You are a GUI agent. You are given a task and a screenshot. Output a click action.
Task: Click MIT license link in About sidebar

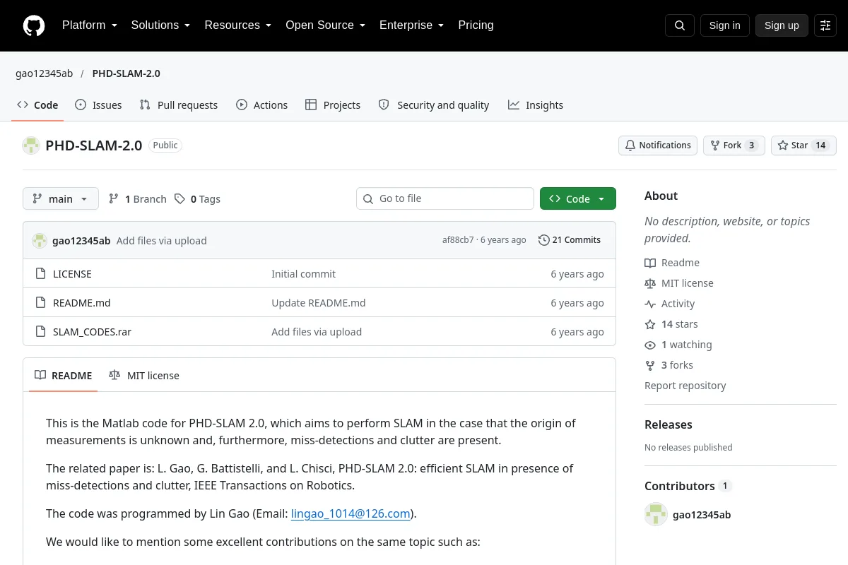(679, 283)
